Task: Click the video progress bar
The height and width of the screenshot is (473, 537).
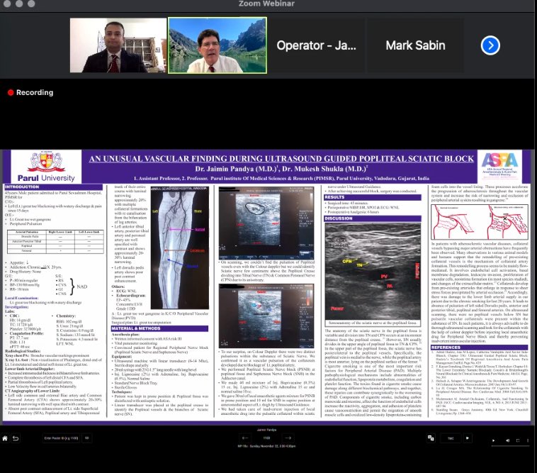Action: 510,446
